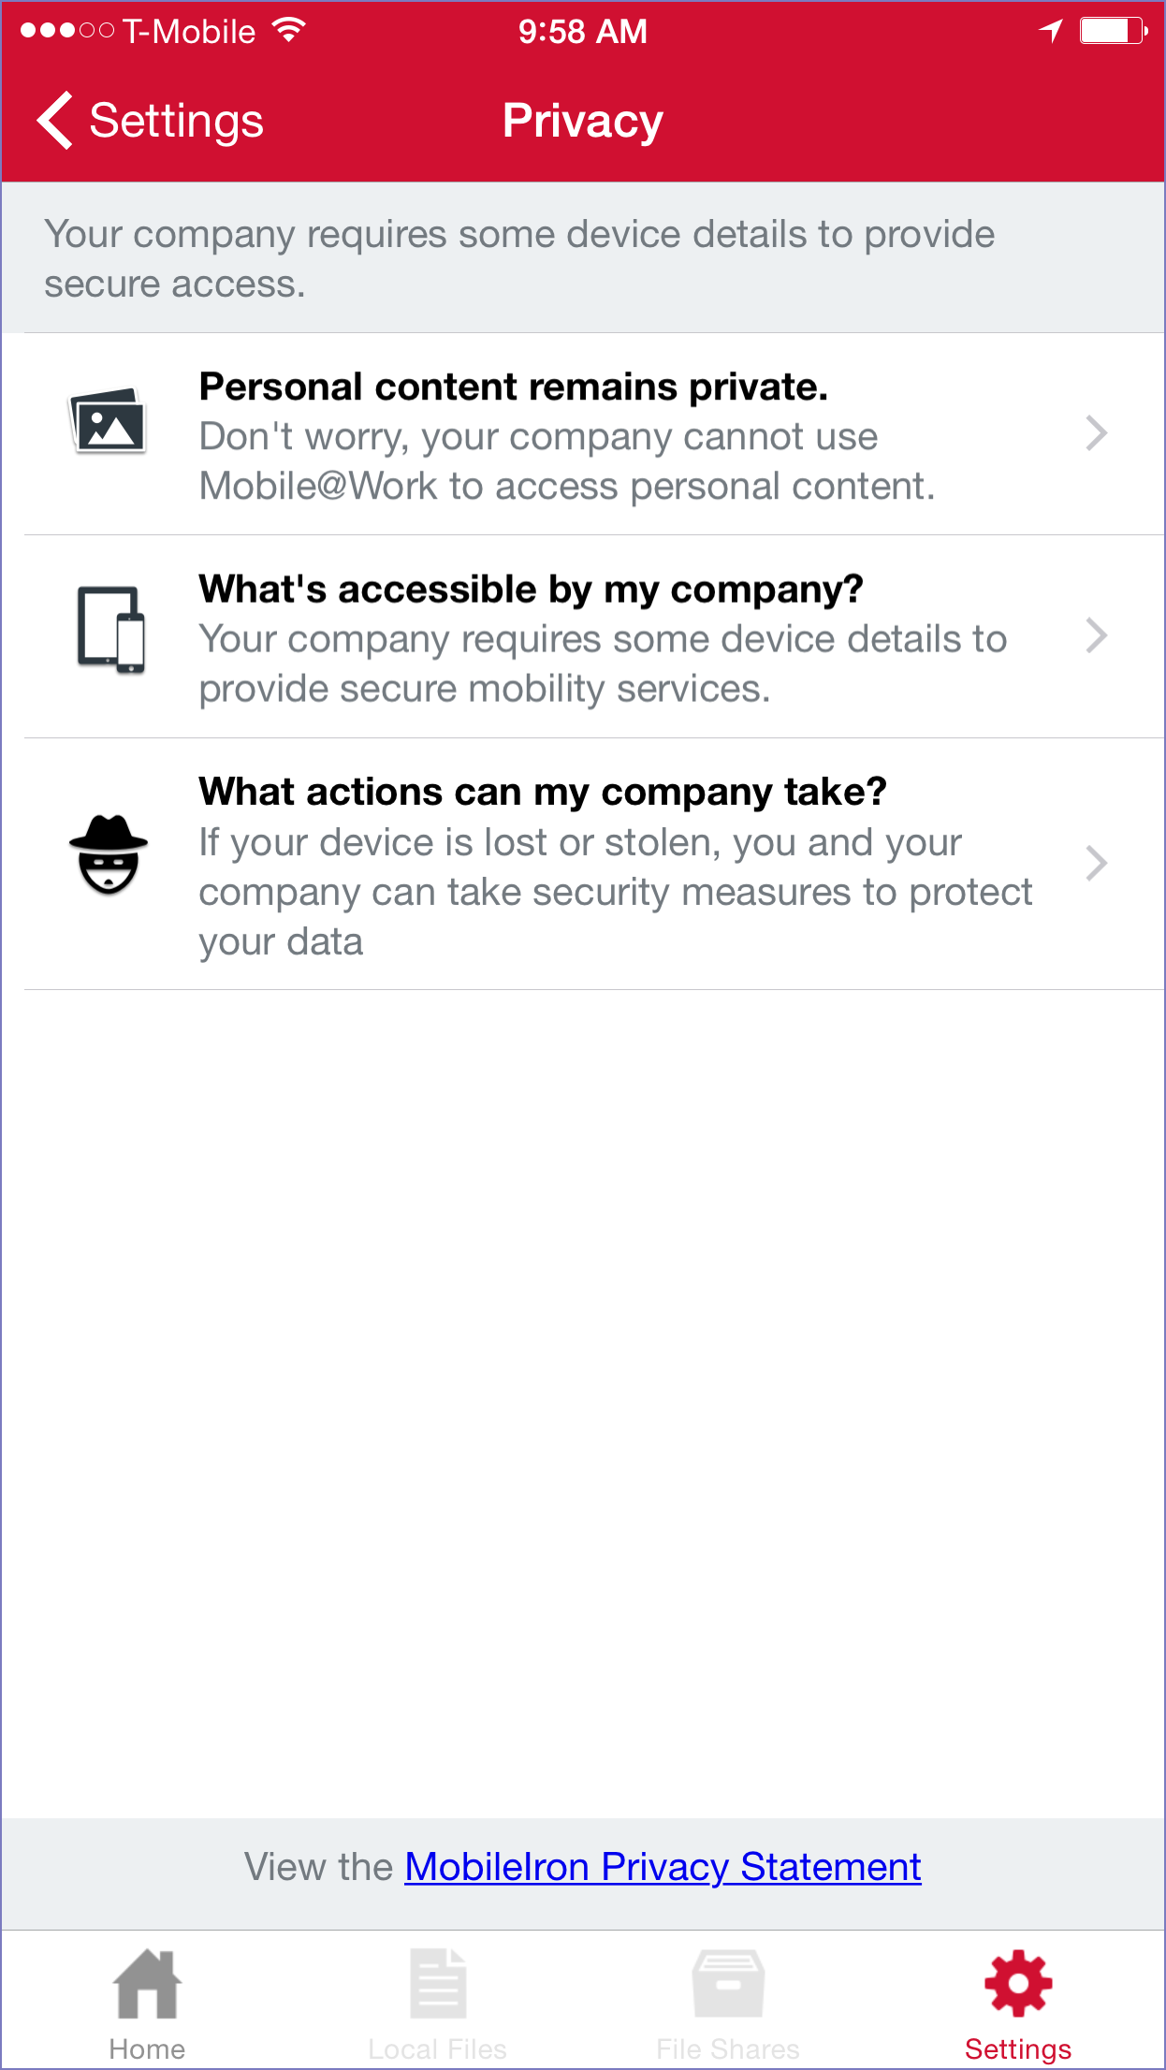Switch to the File Shares tab label
Image resolution: width=1166 pixels, height=2070 pixels.
pos(728,2048)
